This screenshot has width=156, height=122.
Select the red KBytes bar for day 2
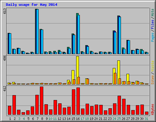(x=14, y=105)
